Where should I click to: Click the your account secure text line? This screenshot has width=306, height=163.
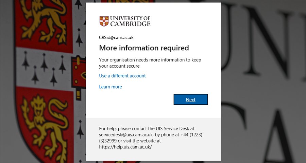coord(119,66)
